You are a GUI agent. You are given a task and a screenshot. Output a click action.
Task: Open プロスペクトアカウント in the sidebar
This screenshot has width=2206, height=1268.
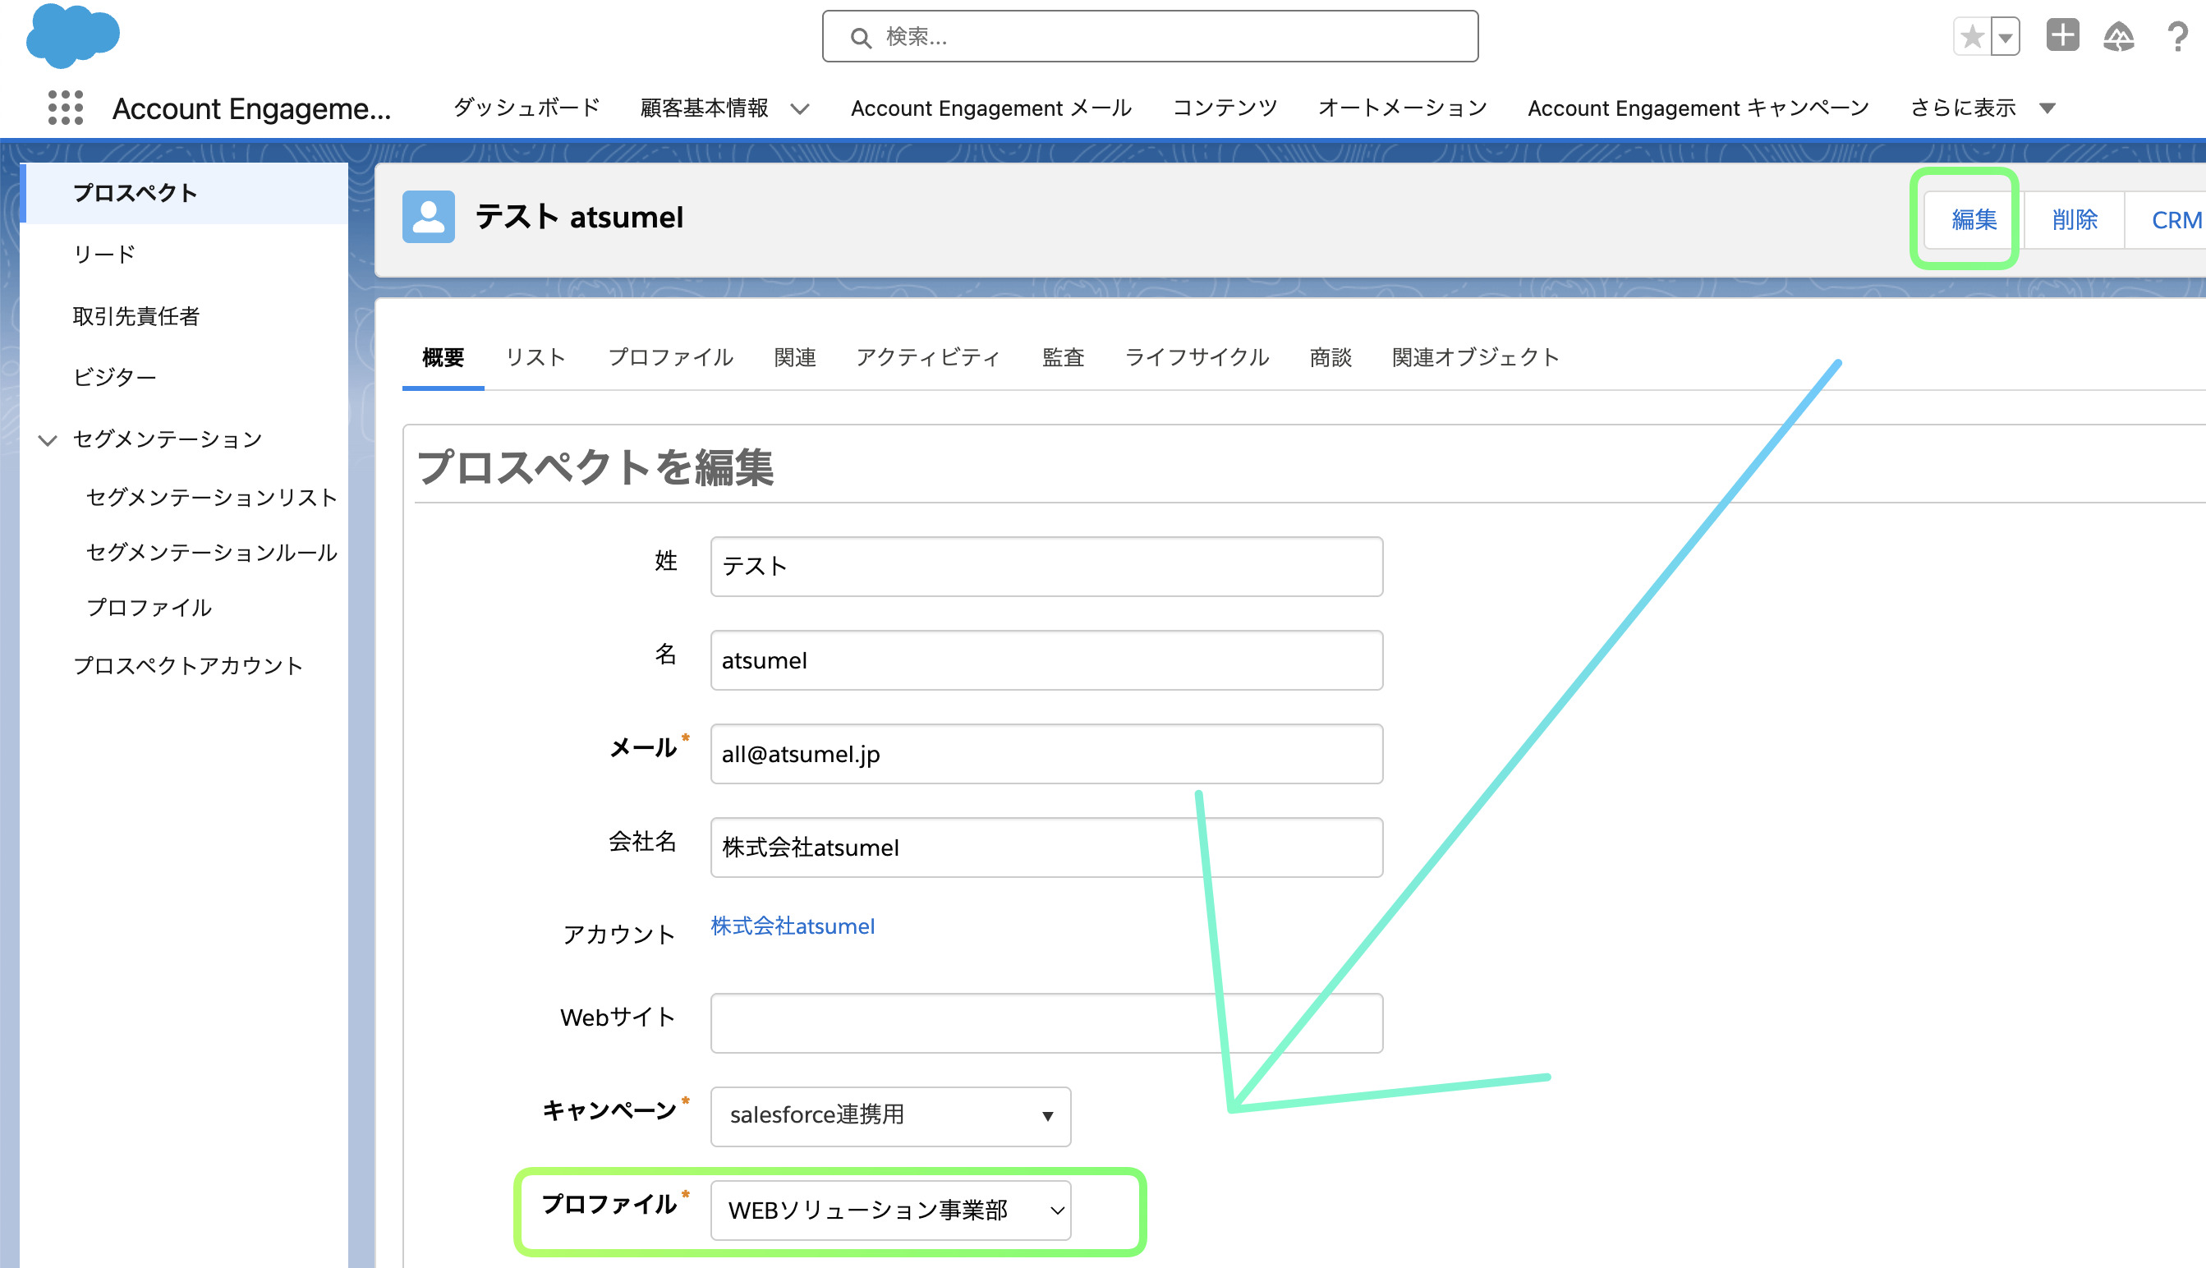coord(187,665)
